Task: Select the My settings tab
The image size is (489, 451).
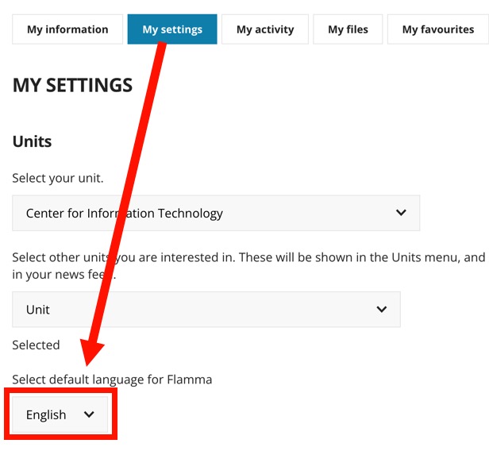Action: pos(172,29)
